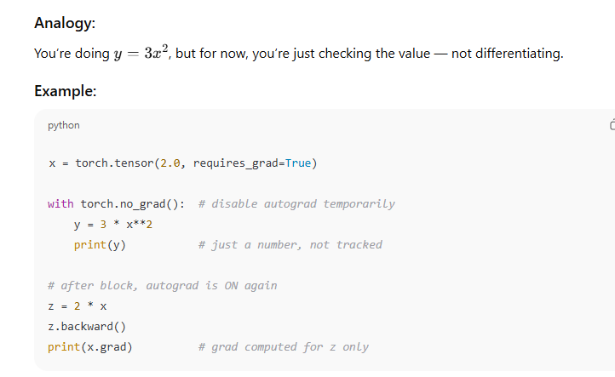
Task: Click the "y = 3 * x**2" line
Action: [113, 225]
